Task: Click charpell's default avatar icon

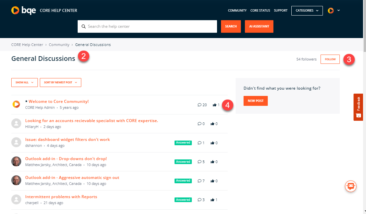Action: 16,199
